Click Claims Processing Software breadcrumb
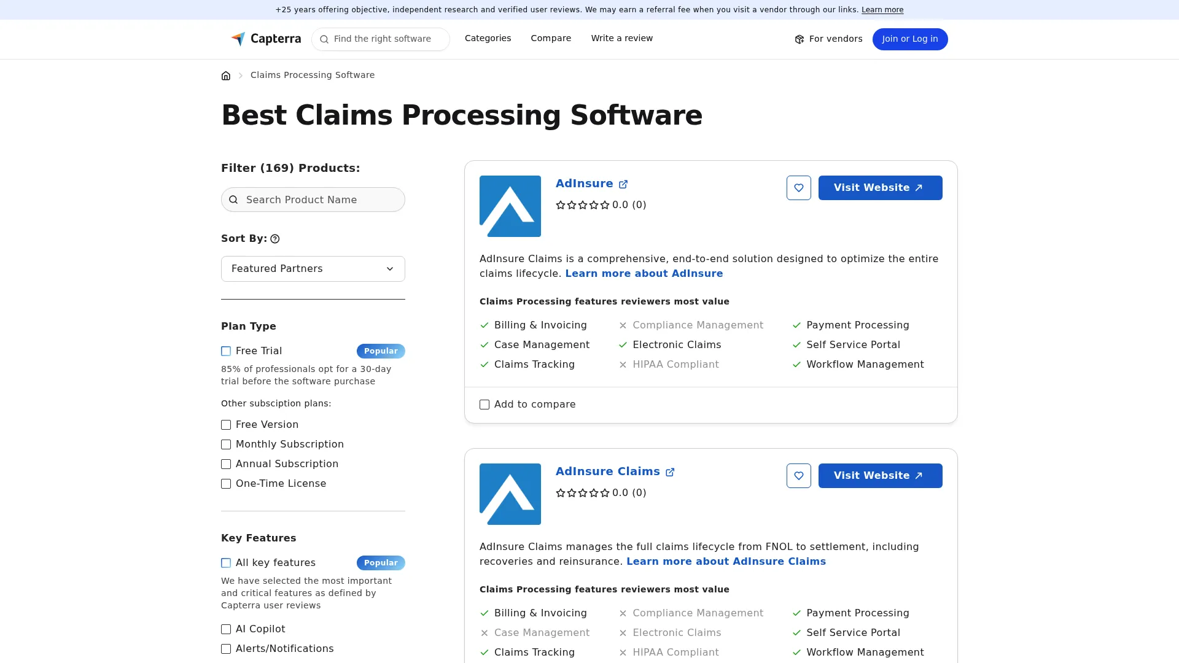This screenshot has height=663, width=1179. (x=312, y=75)
